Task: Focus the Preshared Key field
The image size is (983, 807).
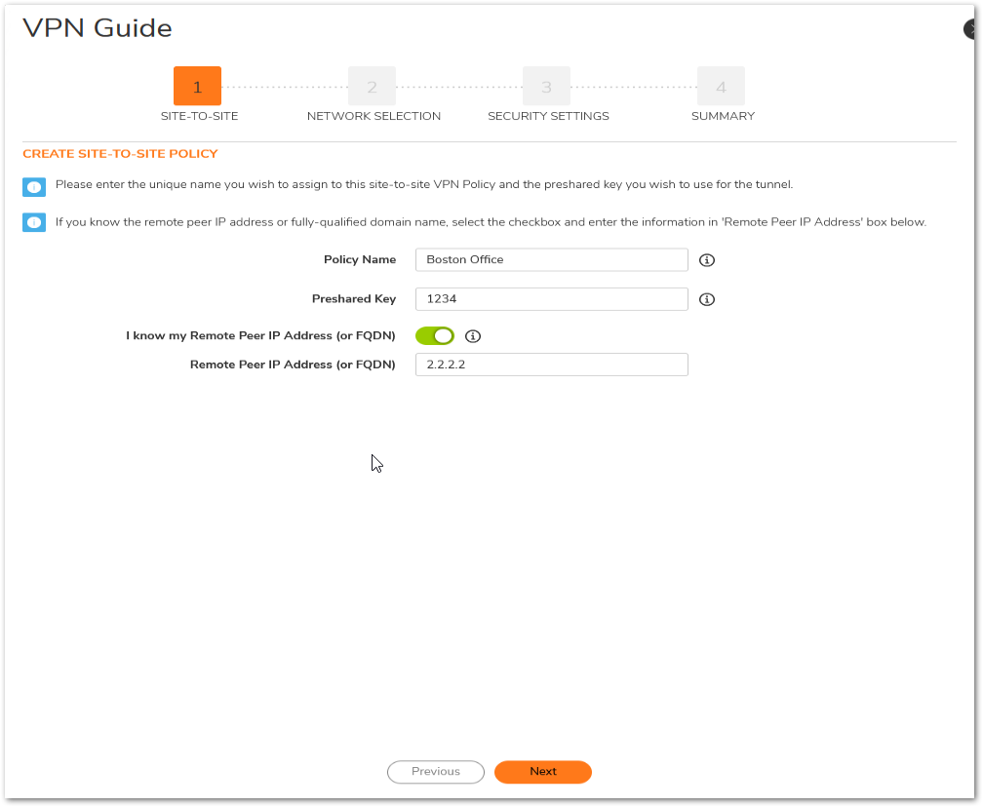Action: click(x=552, y=299)
